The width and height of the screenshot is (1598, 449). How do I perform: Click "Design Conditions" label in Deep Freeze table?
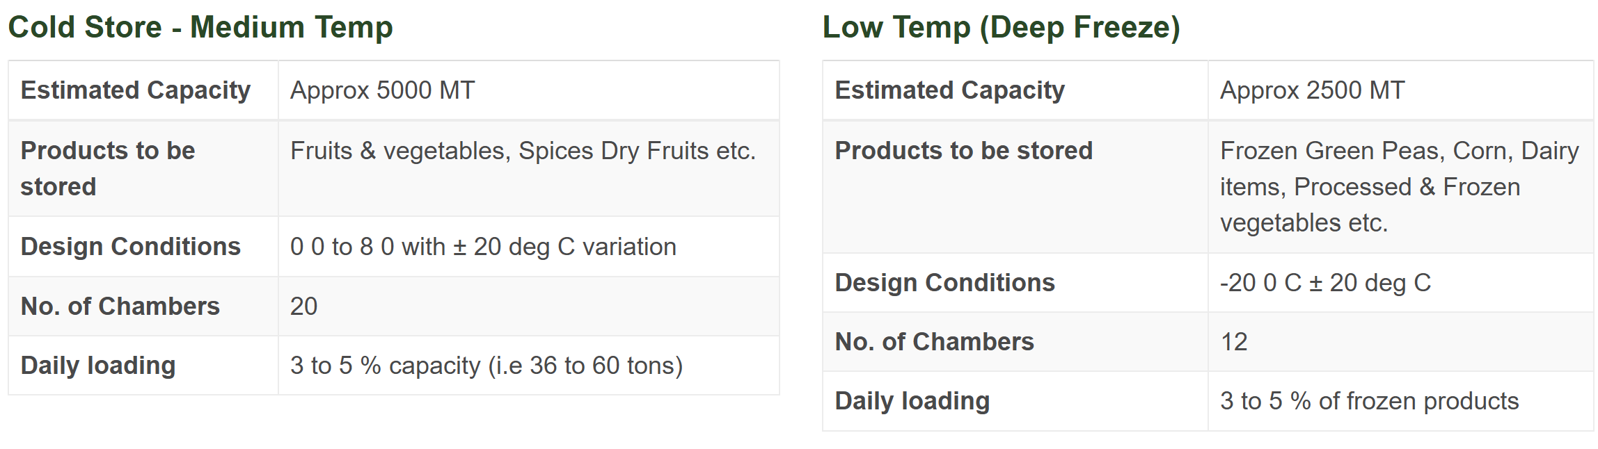click(x=944, y=283)
